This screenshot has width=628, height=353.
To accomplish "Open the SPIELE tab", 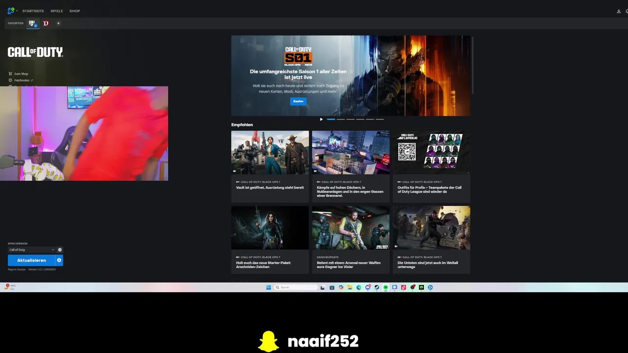I will [57, 11].
